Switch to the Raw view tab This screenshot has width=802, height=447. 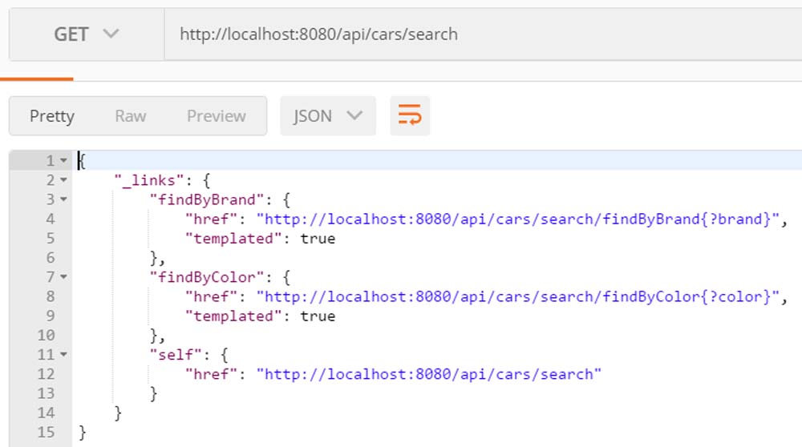point(130,116)
